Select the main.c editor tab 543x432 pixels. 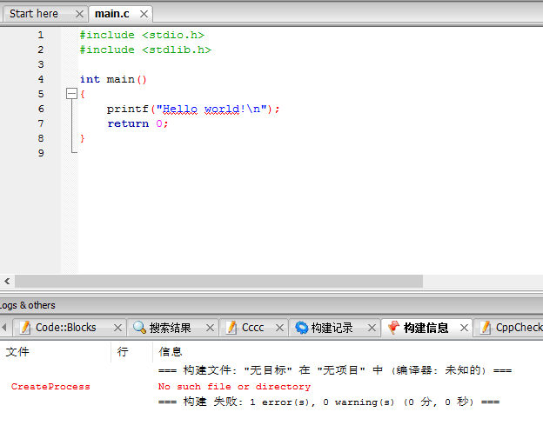coord(112,14)
